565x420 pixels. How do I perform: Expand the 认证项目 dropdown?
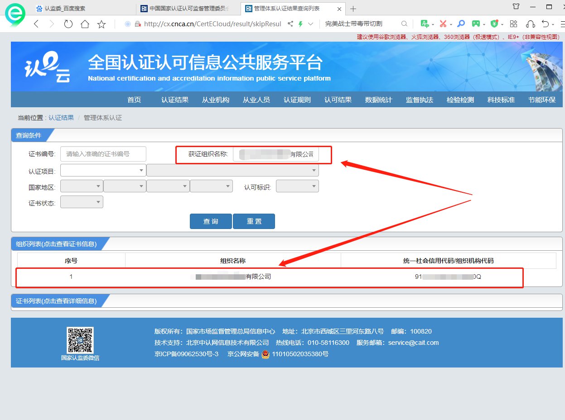[x=102, y=170]
